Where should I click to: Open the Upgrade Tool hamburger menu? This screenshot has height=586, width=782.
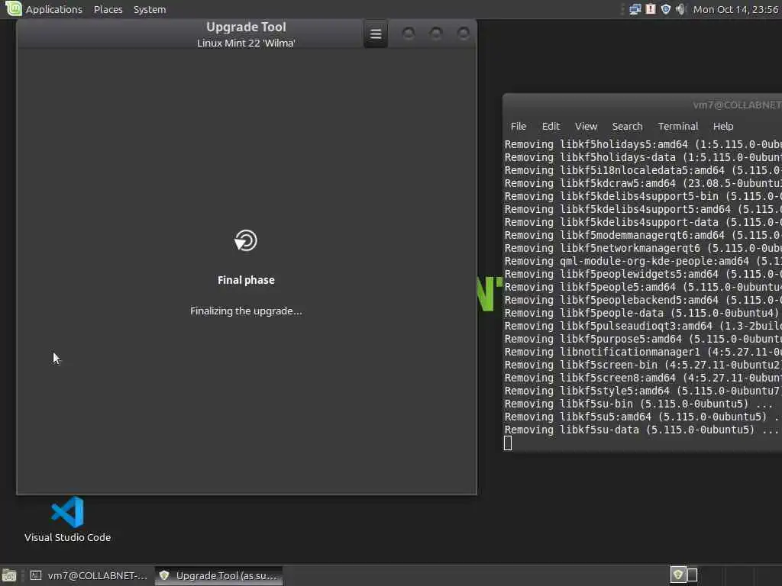[x=376, y=34]
